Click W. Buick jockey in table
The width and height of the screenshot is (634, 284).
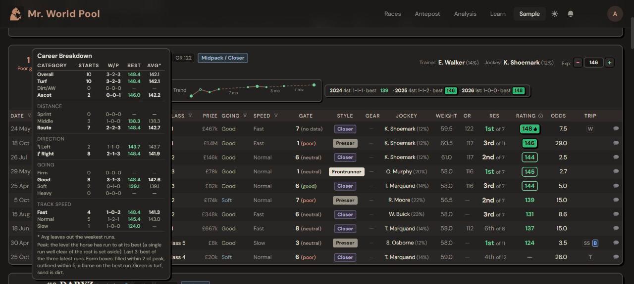tap(399, 214)
